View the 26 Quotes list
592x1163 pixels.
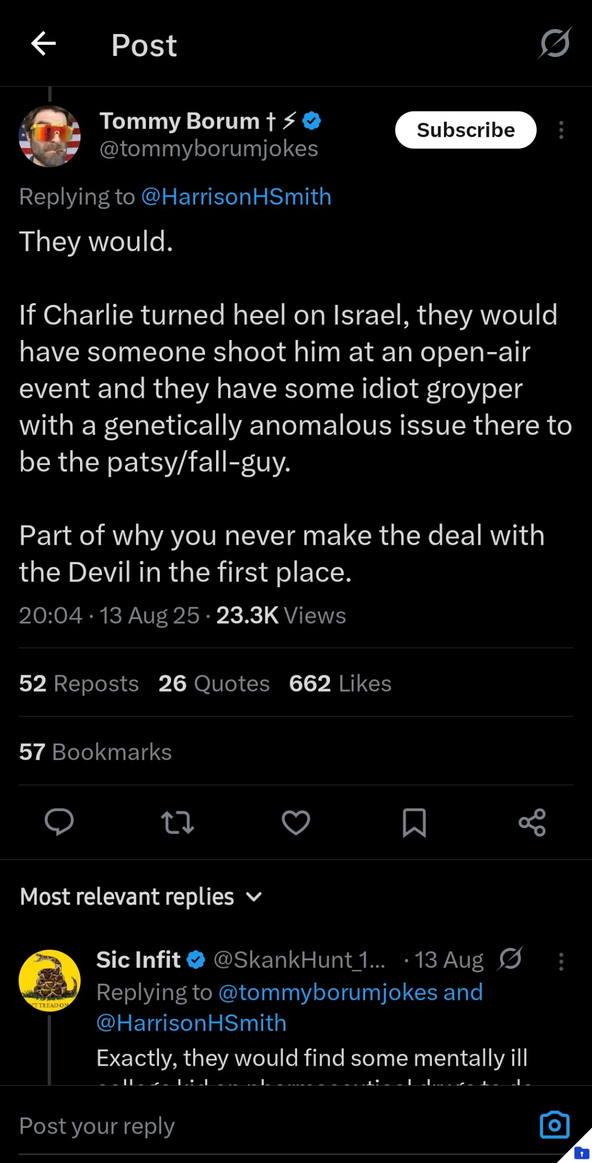point(214,684)
